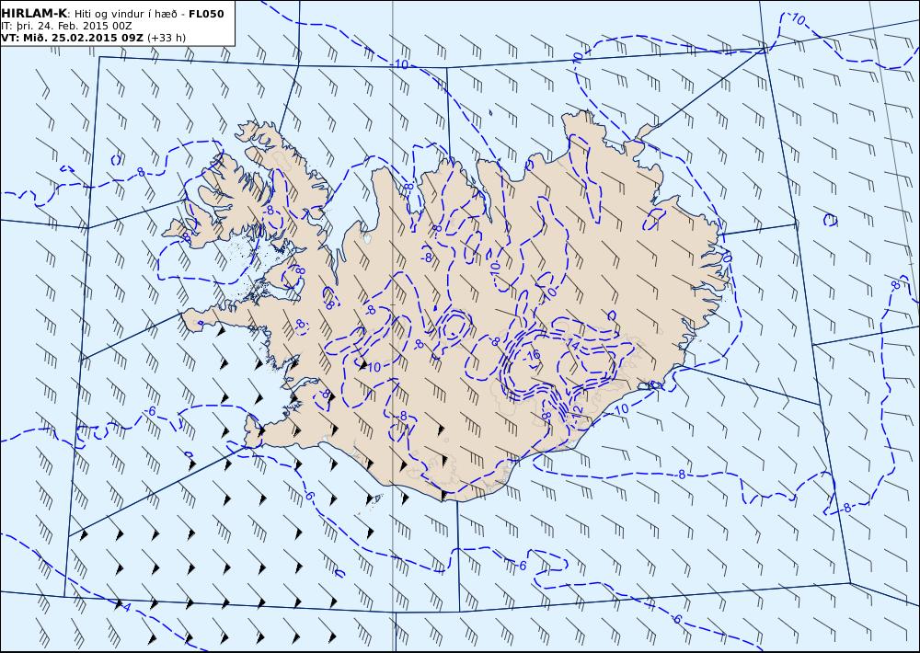The width and height of the screenshot is (920, 653).
Task: Click the "-4" temperature contour label
Action: 125,607
